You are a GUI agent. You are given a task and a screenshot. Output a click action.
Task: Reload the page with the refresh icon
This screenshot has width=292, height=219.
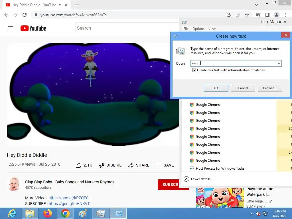(x=25, y=15)
